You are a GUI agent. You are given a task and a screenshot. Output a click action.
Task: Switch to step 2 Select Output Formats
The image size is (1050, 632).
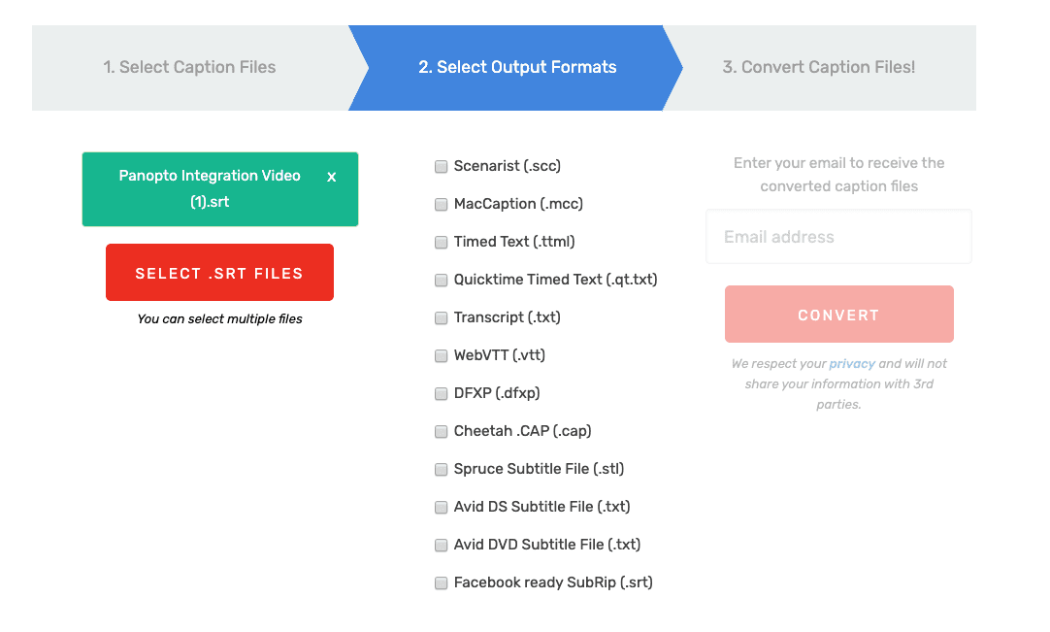tap(517, 68)
